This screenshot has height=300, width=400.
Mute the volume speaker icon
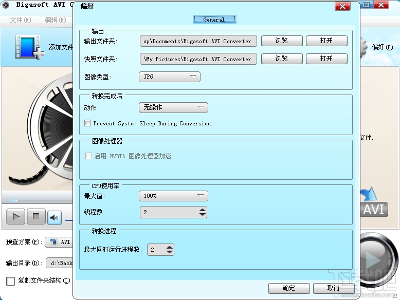click(x=54, y=218)
